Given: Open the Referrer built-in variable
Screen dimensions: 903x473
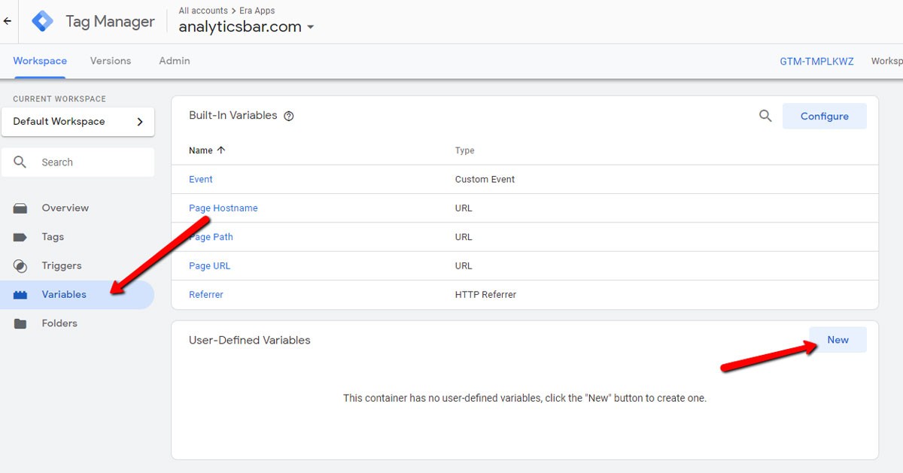Looking at the screenshot, I should (205, 294).
